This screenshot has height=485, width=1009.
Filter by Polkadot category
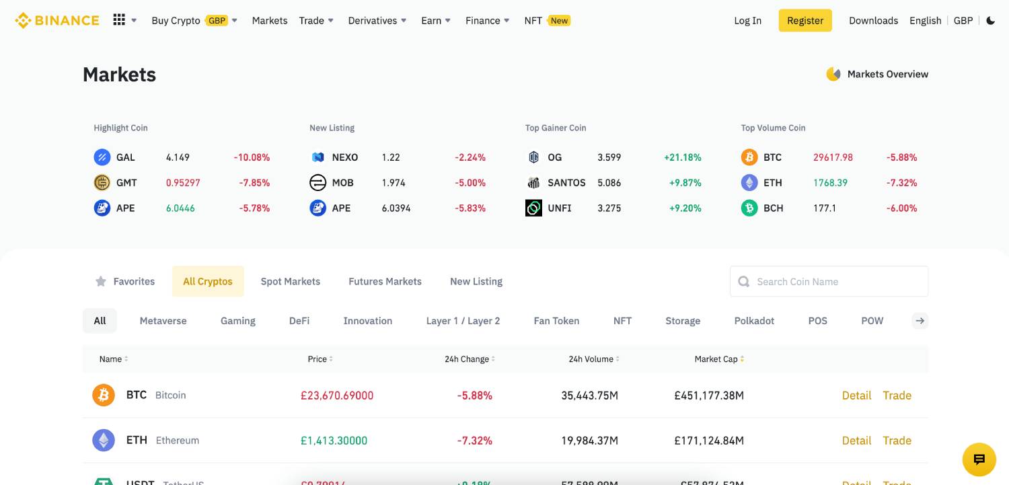[754, 321]
